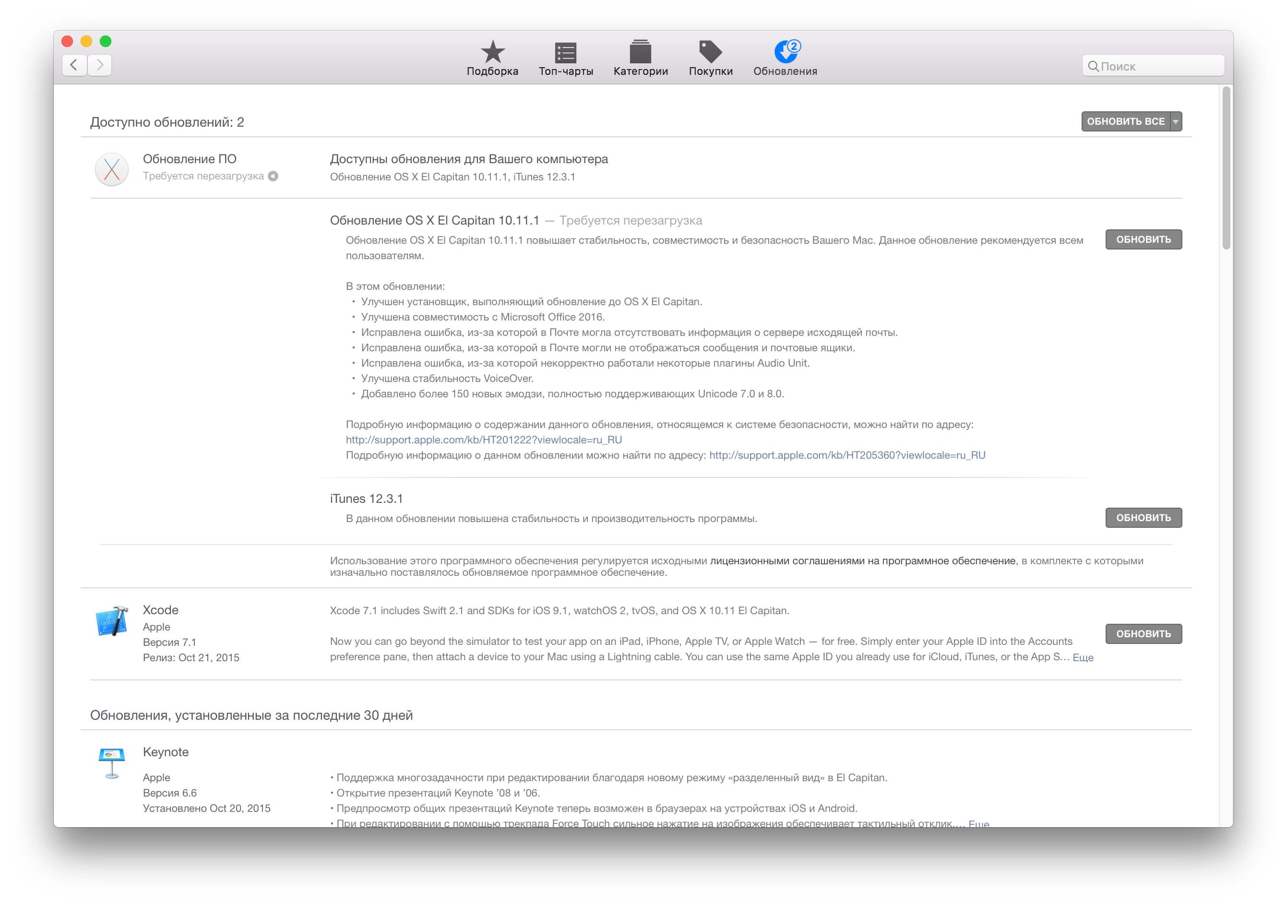Focus the Поиск search field
This screenshot has height=904, width=1287.
(x=1153, y=66)
